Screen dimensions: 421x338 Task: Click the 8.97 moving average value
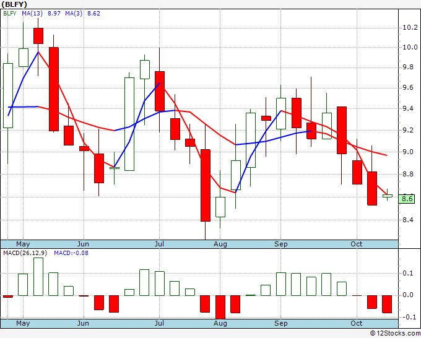click(54, 14)
